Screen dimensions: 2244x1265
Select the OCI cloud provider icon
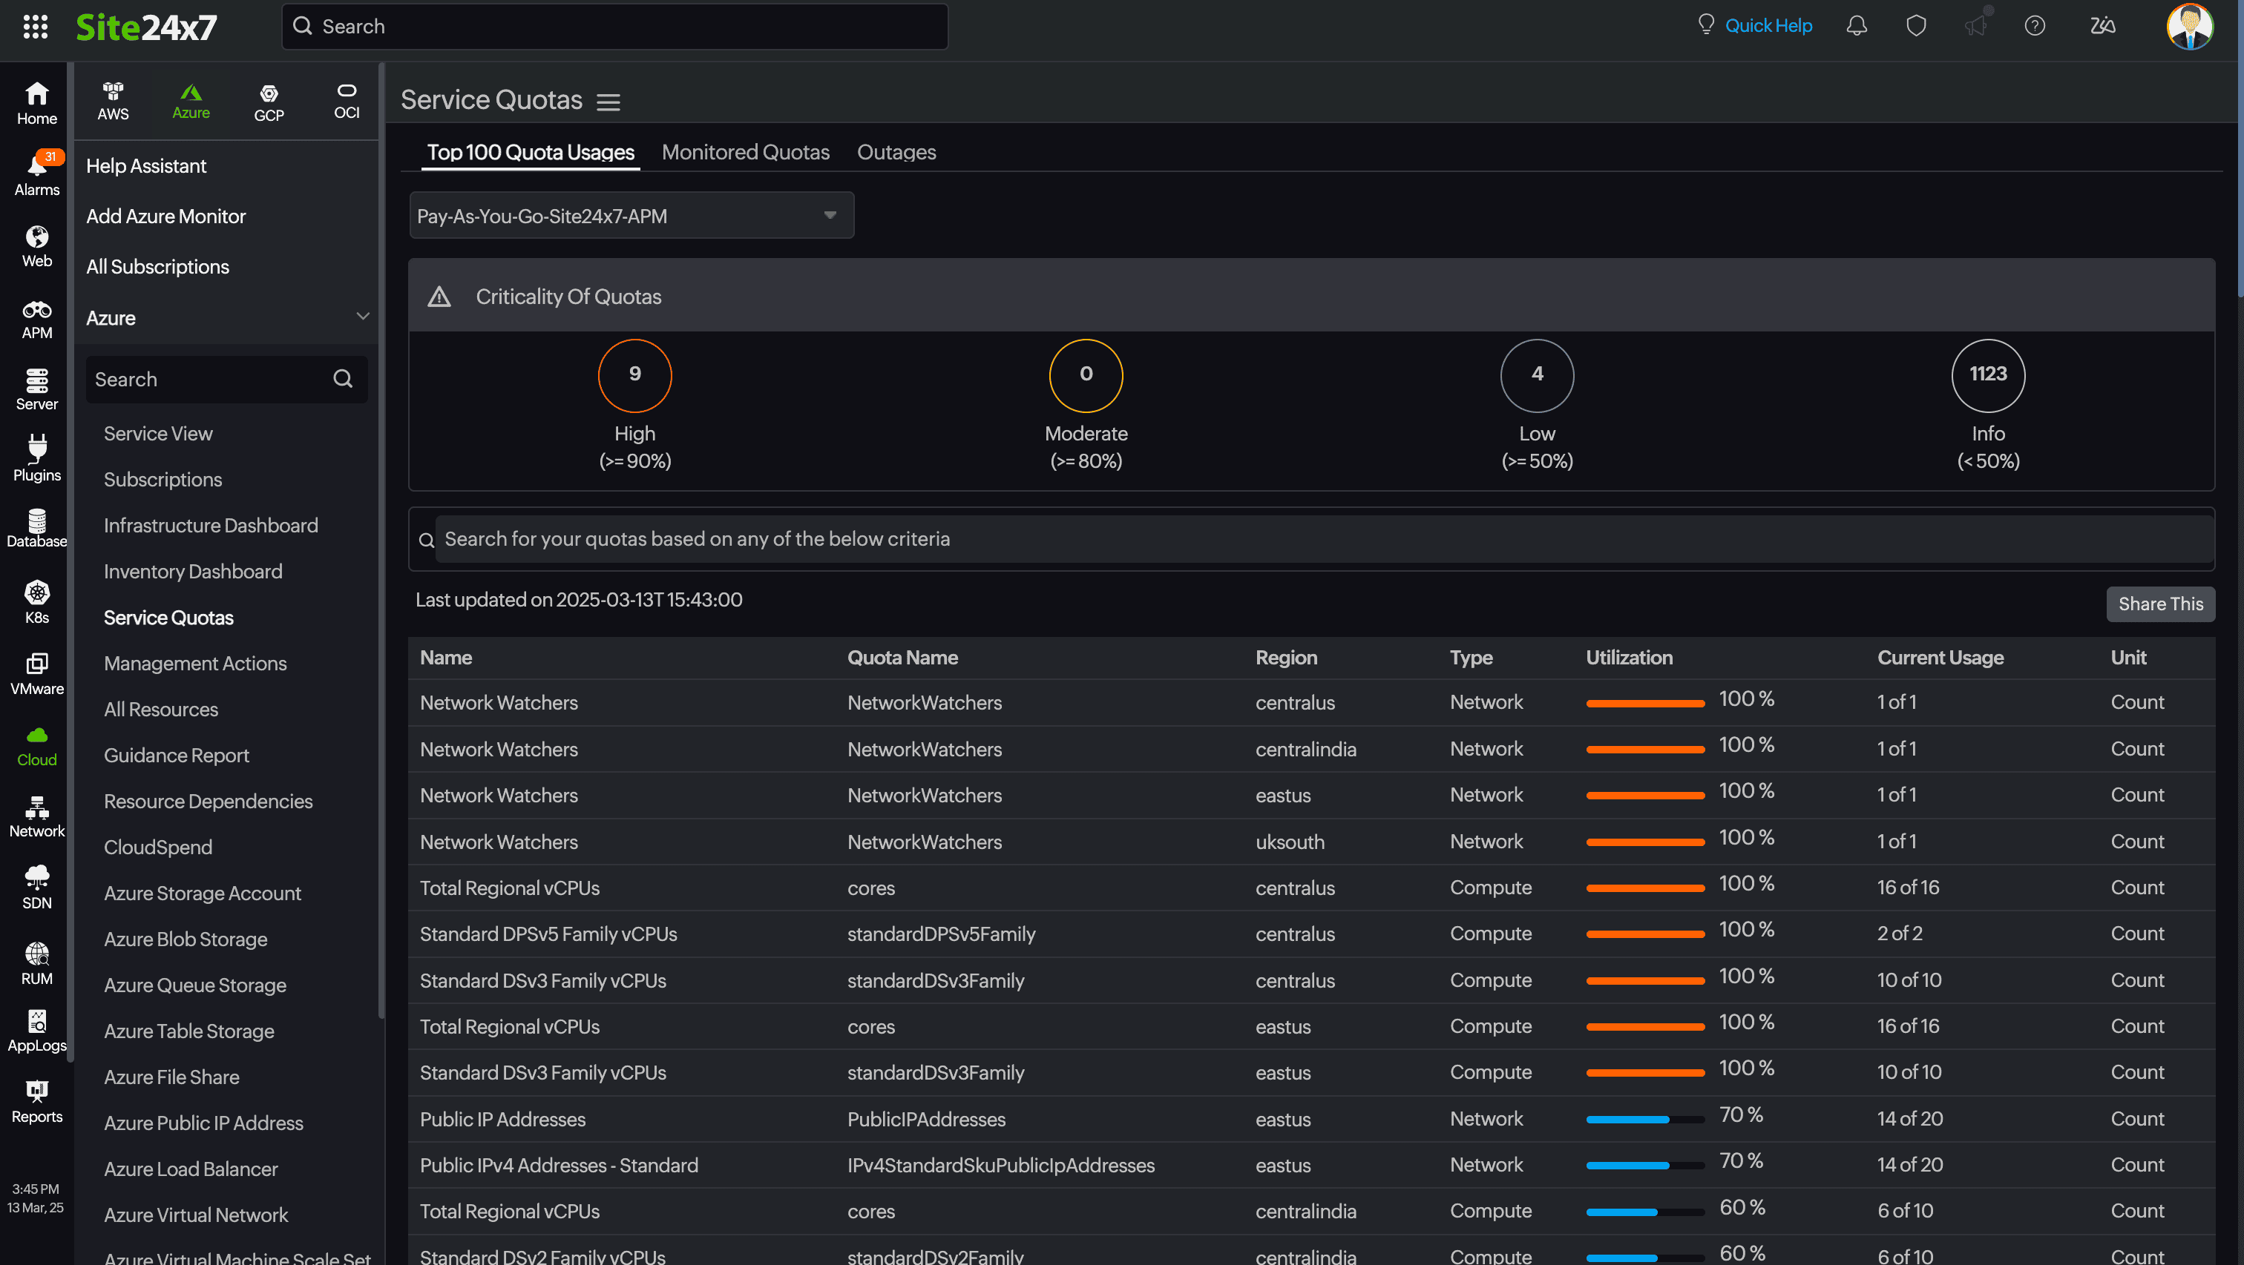coord(347,101)
